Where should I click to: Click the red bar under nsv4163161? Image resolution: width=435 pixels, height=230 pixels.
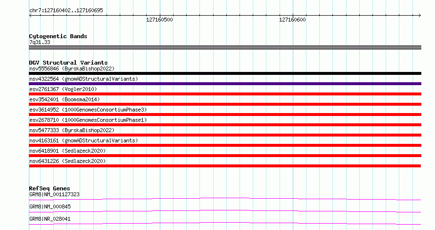click(225, 145)
